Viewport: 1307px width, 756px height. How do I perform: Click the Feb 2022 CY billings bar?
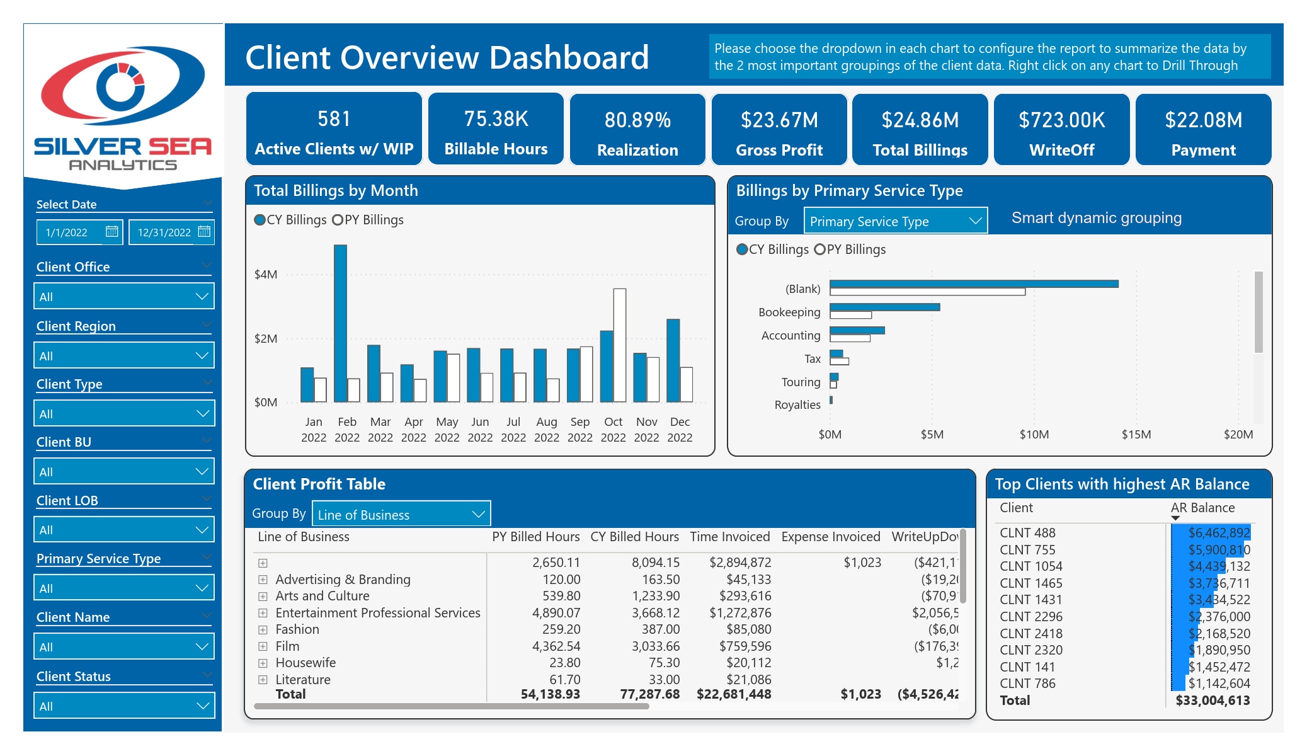click(x=340, y=323)
